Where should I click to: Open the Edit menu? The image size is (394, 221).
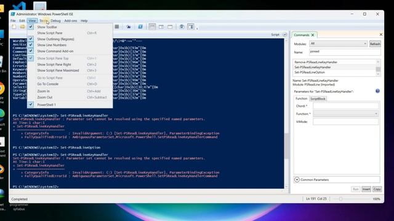click(22, 21)
